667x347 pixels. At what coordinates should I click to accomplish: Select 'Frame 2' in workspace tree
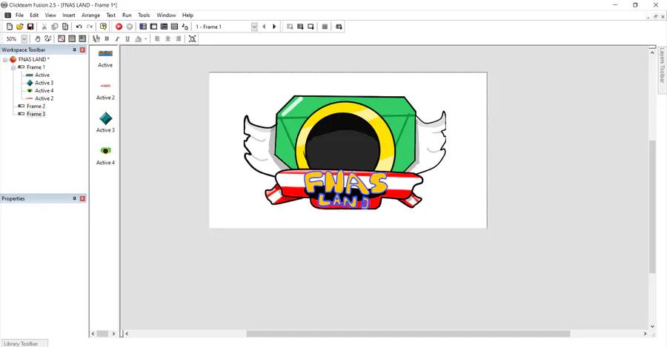(36, 107)
